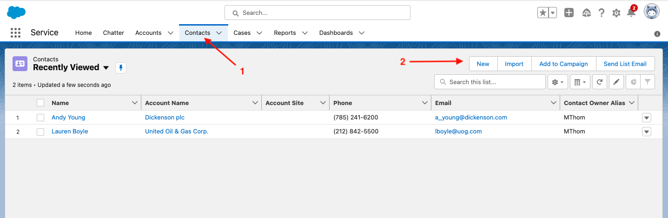668x218 pixels.
Task: Email lboyle@uog.com link
Action: (458, 132)
